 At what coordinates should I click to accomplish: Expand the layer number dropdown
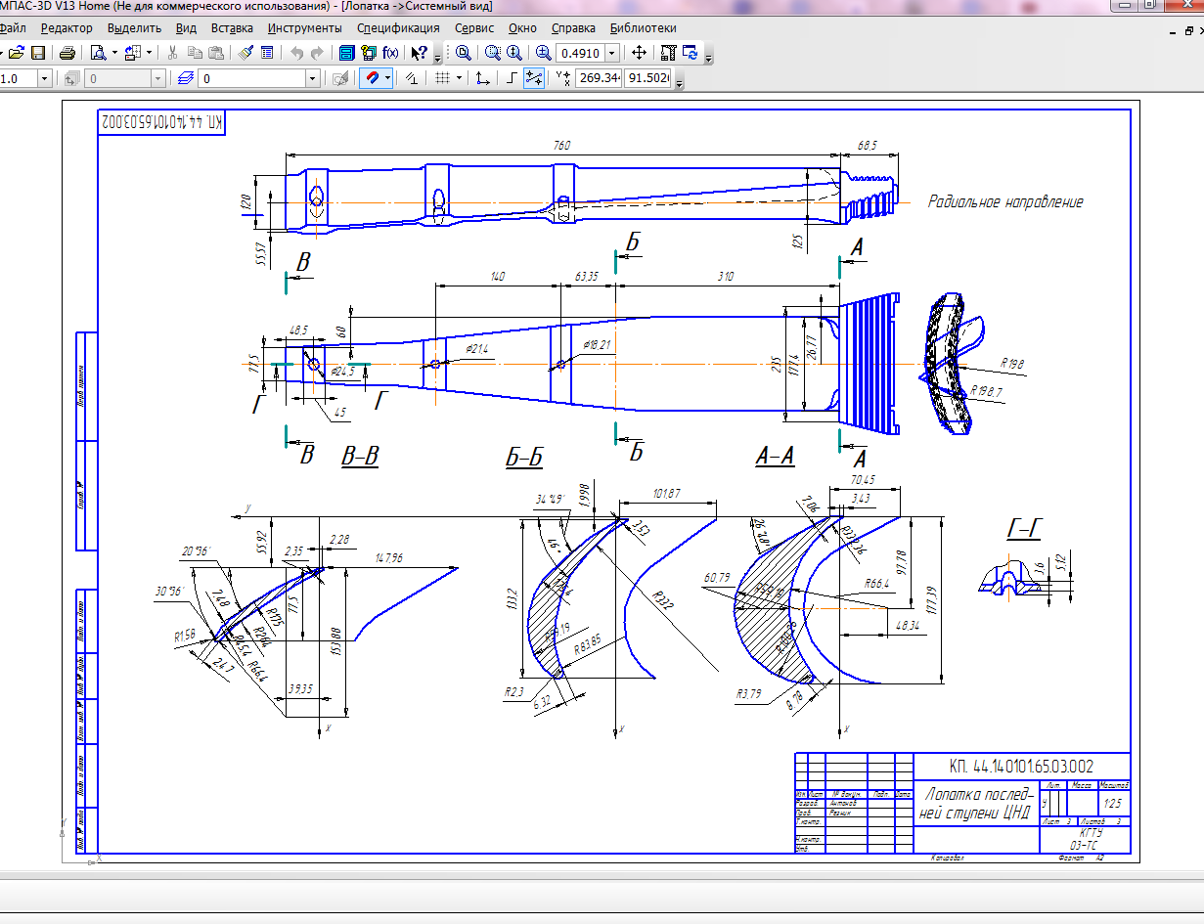pyautogui.click(x=312, y=78)
